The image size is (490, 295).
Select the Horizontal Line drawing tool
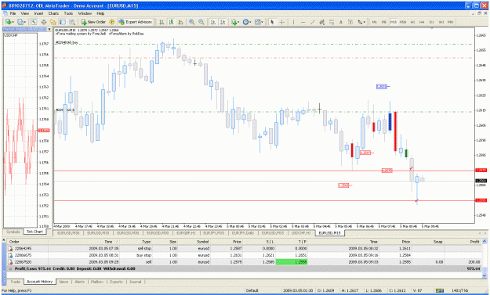point(303,22)
